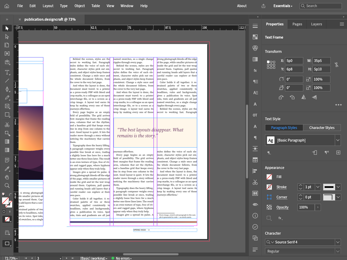Image resolution: width=347 pixels, height=260 pixels.
Task: Open the Layout menu
Action: point(48,6)
